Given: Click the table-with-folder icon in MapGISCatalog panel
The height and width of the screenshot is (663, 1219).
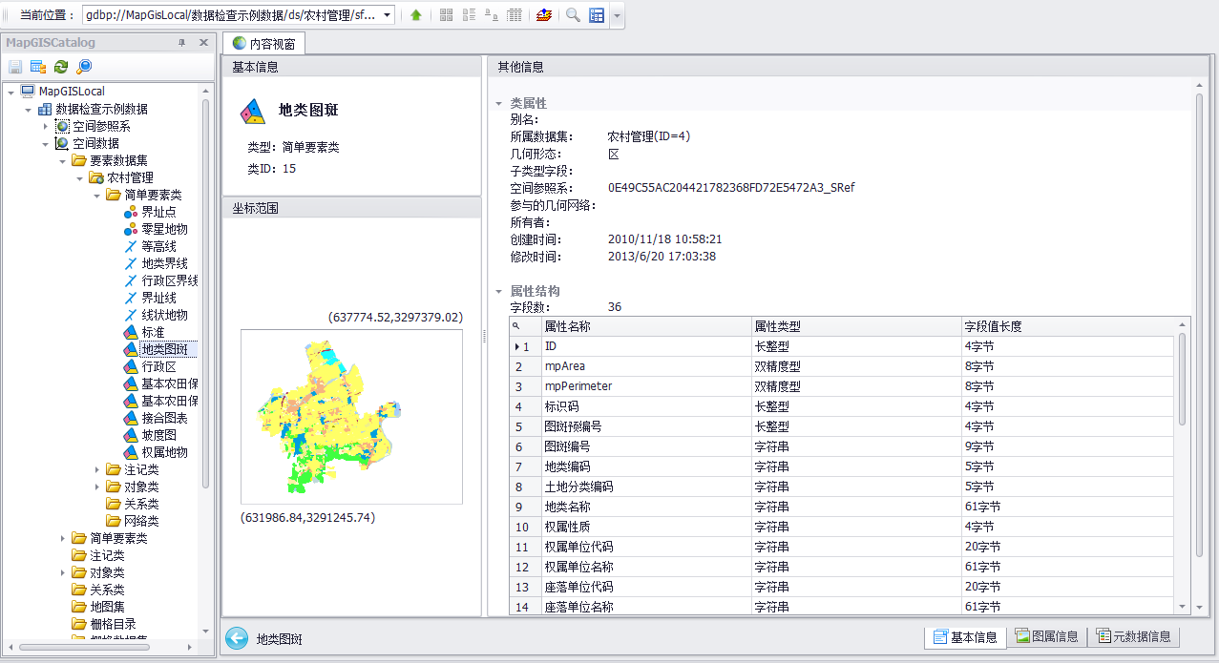Looking at the screenshot, I should point(38,67).
